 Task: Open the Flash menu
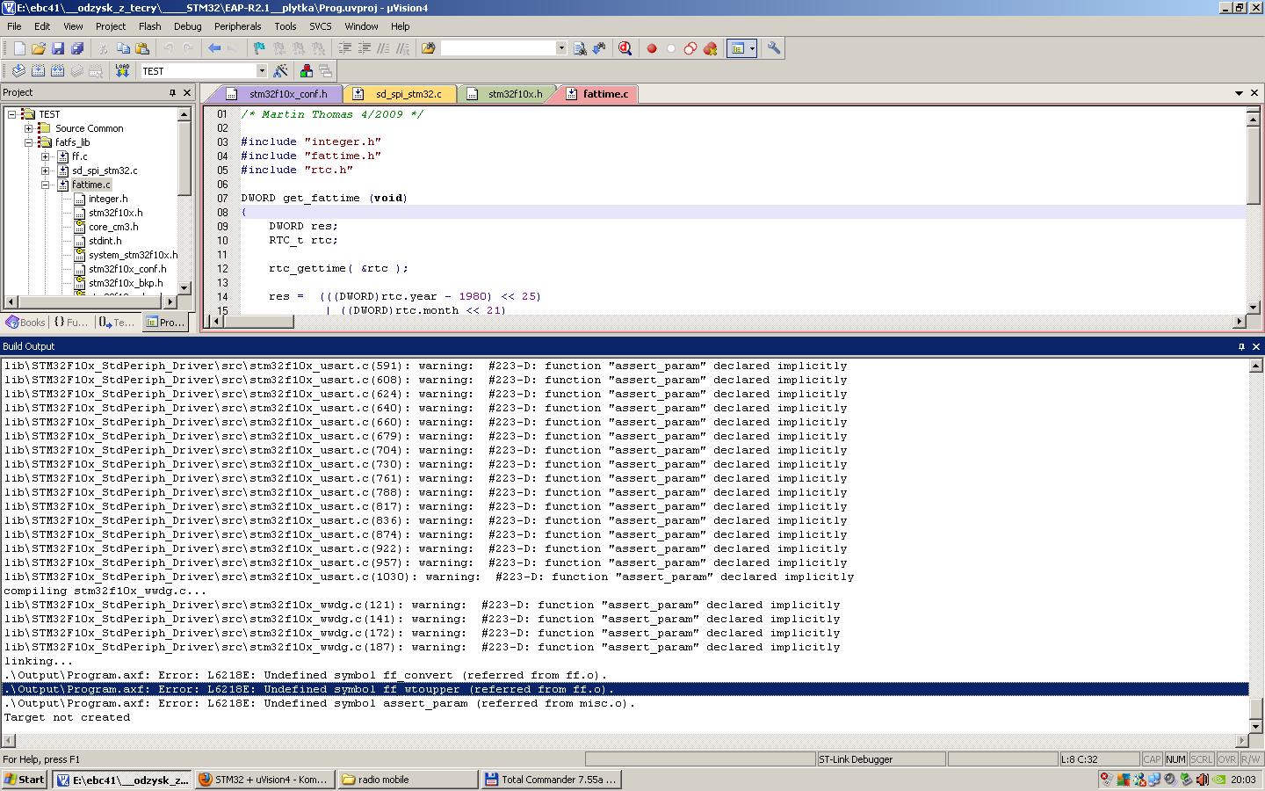149,26
